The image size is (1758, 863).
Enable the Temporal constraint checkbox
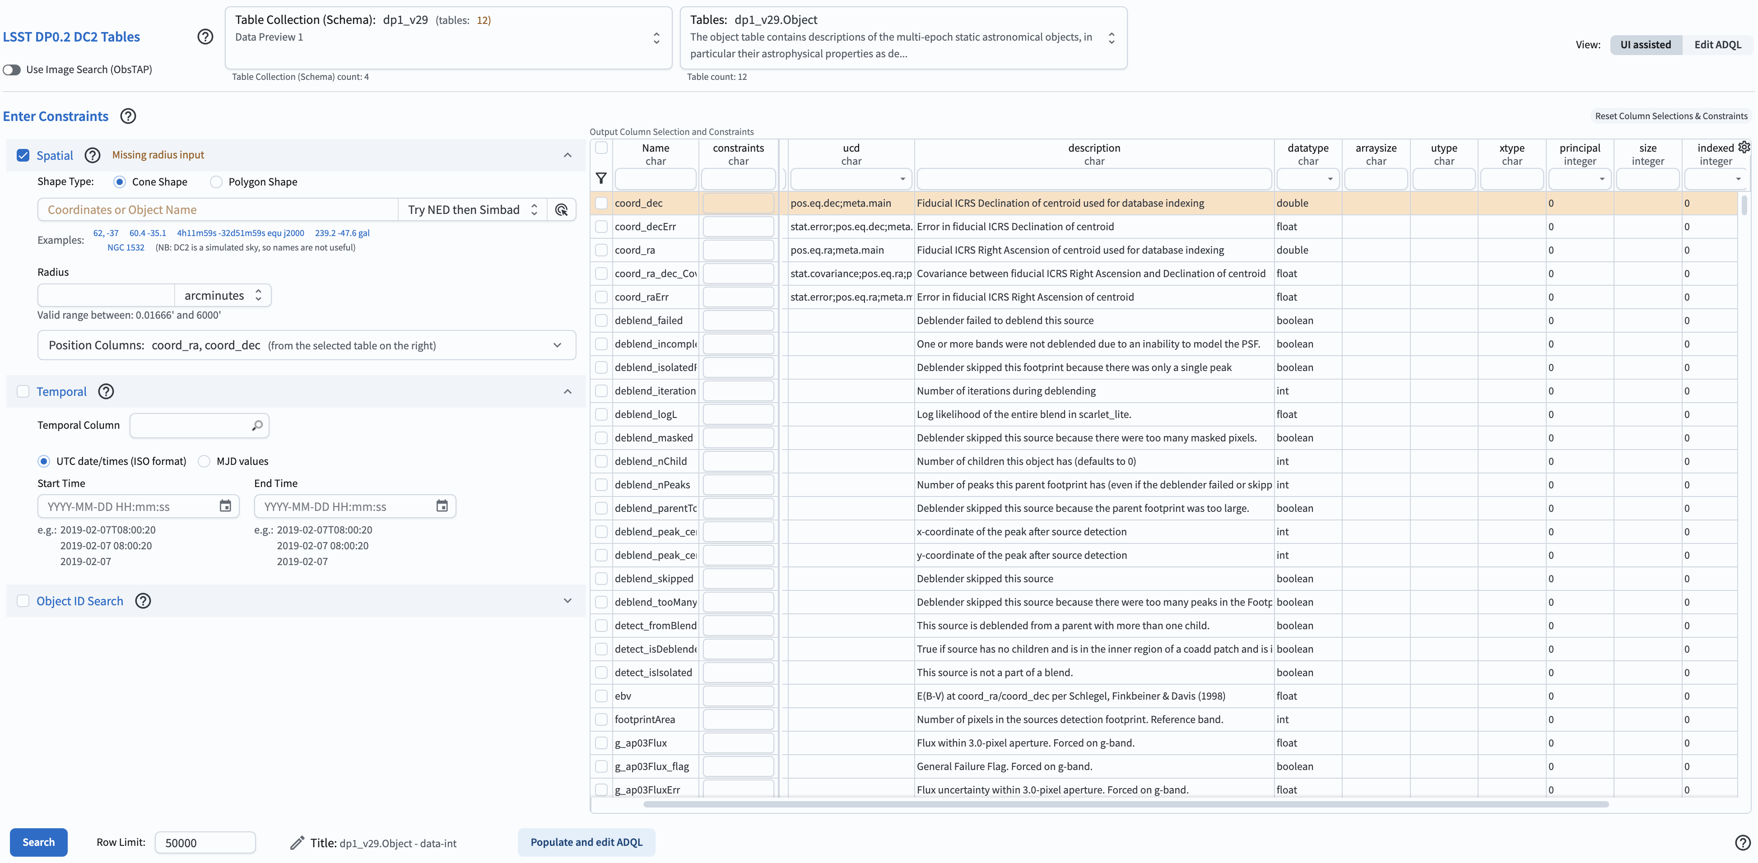(23, 392)
